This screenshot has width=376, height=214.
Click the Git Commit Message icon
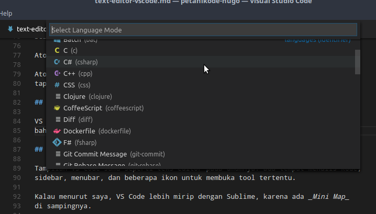click(58, 154)
